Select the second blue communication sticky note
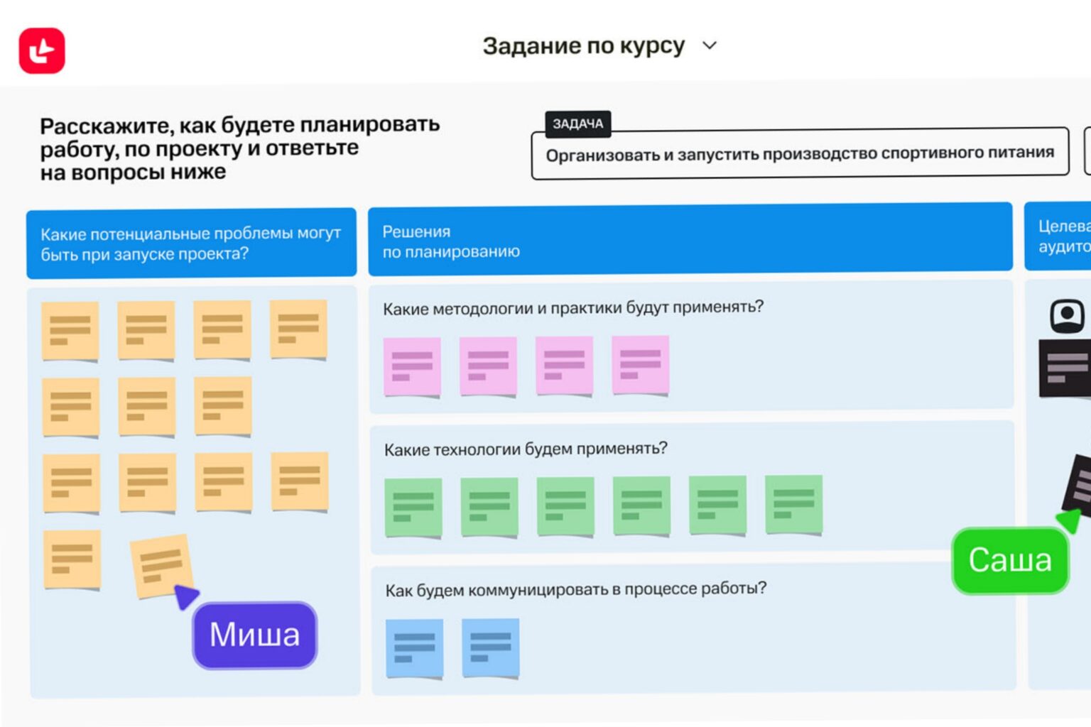Image resolution: width=1091 pixels, height=727 pixels. coord(490,647)
